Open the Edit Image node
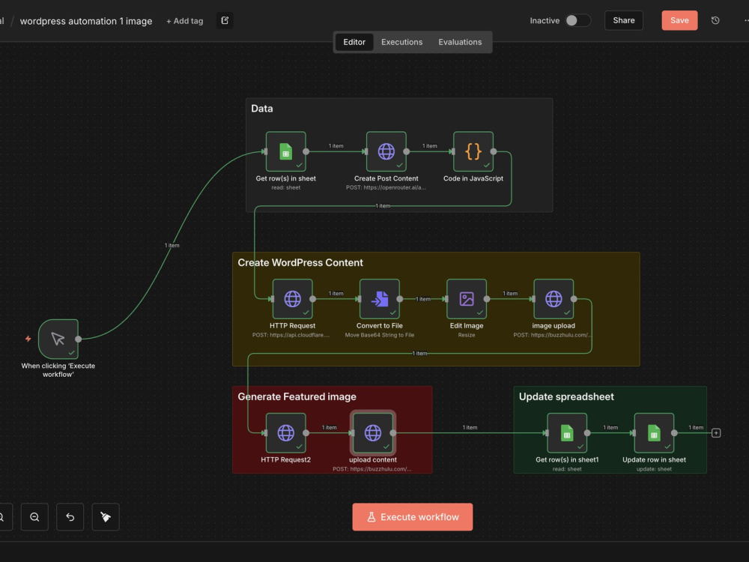749x562 pixels. point(466,299)
